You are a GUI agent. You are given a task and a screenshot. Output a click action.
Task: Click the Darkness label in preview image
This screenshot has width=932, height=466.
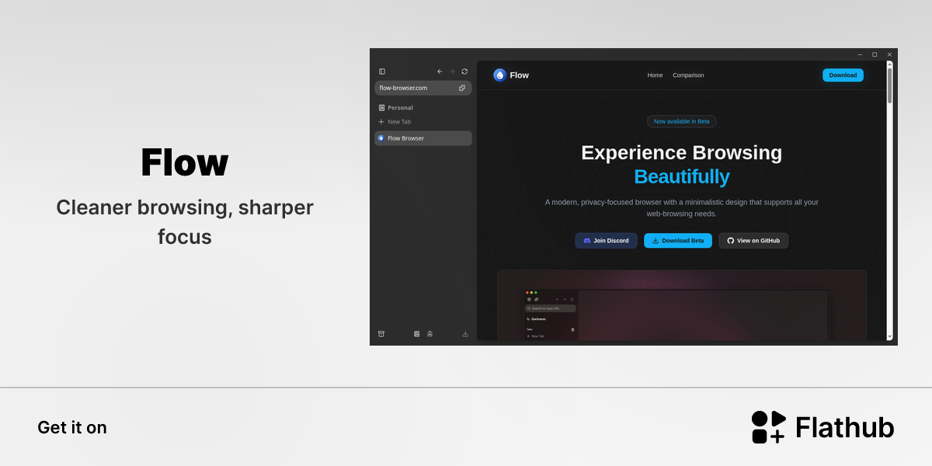click(538, 319)
